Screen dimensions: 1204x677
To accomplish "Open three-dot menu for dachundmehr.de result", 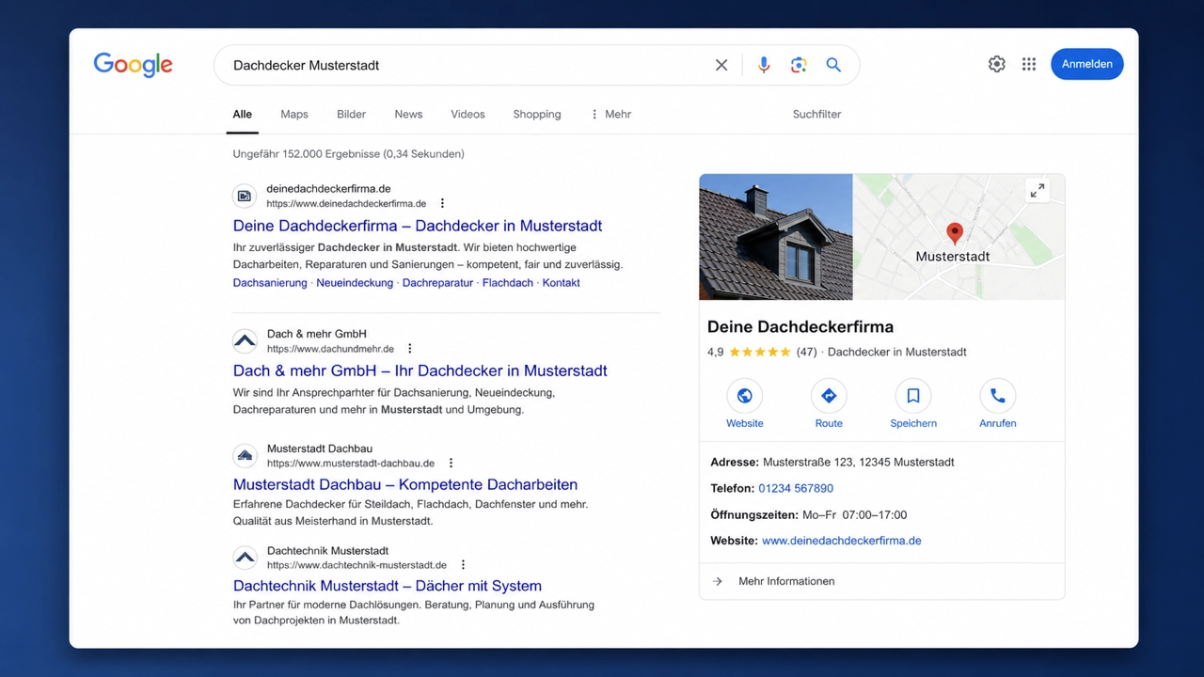I will coord(410,348).
